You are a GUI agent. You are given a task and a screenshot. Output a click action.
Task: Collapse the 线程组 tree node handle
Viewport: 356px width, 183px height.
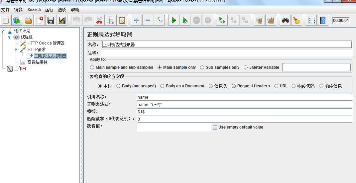click(10, 37)
